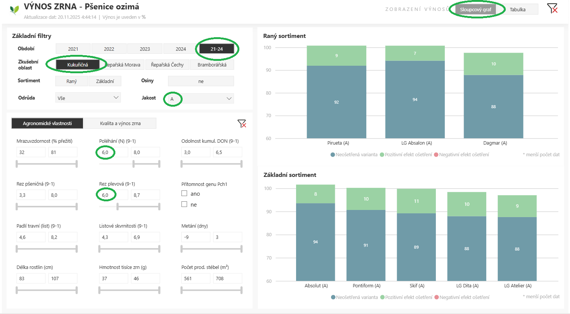This screenshot has height=314, width=570.
Task: Click Poléhání slider left handle
Action: click(133, 164)
